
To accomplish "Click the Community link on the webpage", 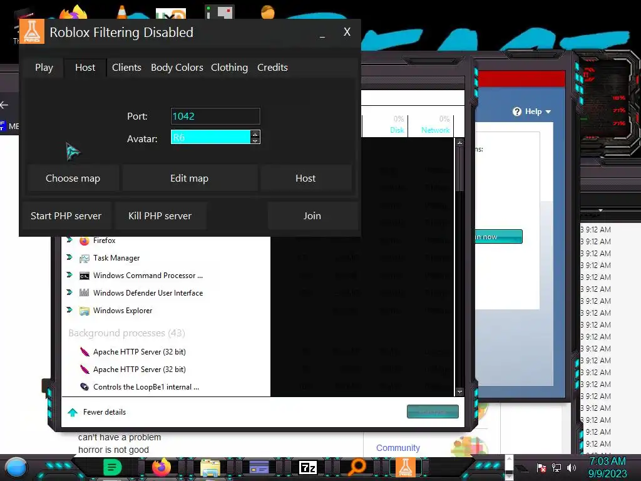I will [x=397, y=448].
